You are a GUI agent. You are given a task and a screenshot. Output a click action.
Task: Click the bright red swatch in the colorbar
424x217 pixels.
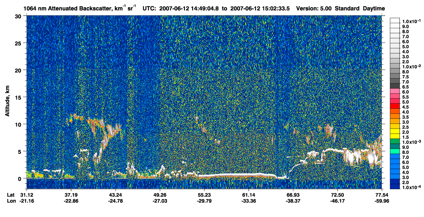coord(395,106)
